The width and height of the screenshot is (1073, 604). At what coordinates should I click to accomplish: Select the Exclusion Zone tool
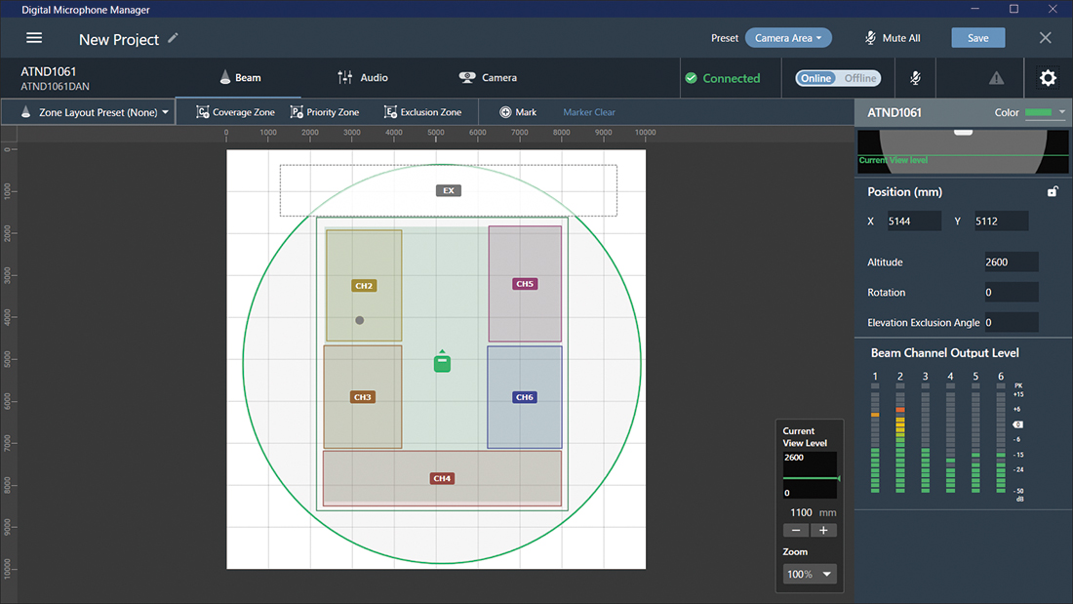click(423, 112)
